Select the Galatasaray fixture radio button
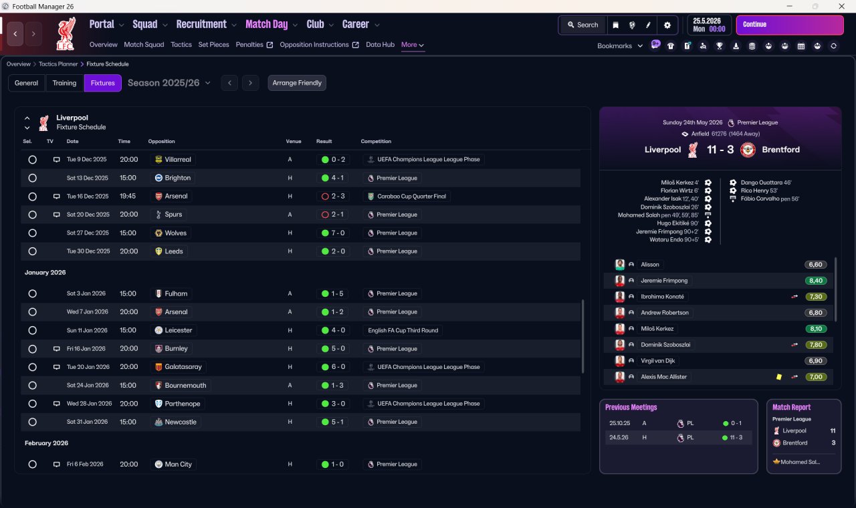The image size is (856, 508). pos(32,367)
